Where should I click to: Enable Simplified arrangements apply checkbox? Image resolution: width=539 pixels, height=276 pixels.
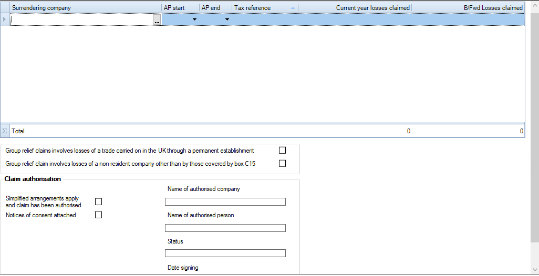[98, 201]
